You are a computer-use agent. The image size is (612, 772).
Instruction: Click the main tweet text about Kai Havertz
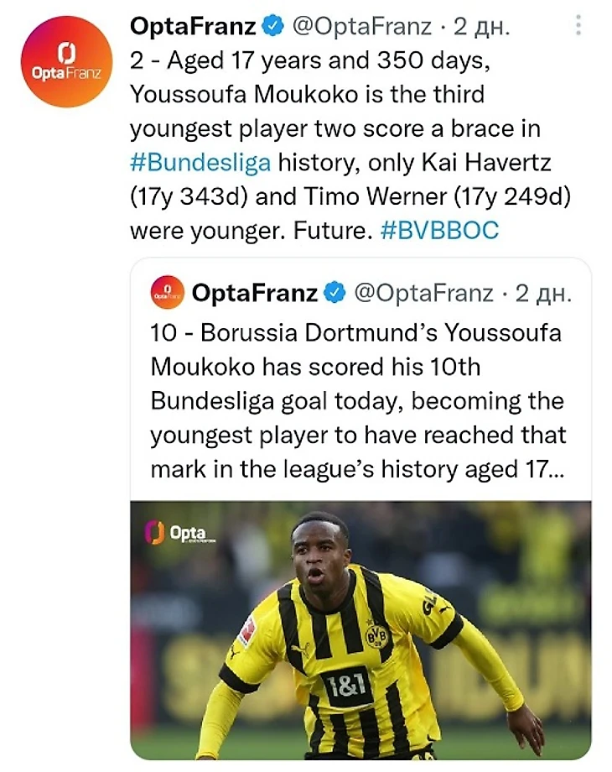350,145
